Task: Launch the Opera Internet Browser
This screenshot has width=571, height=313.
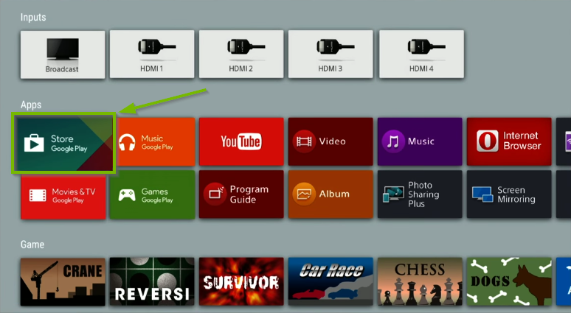Action: click(509, 142)
